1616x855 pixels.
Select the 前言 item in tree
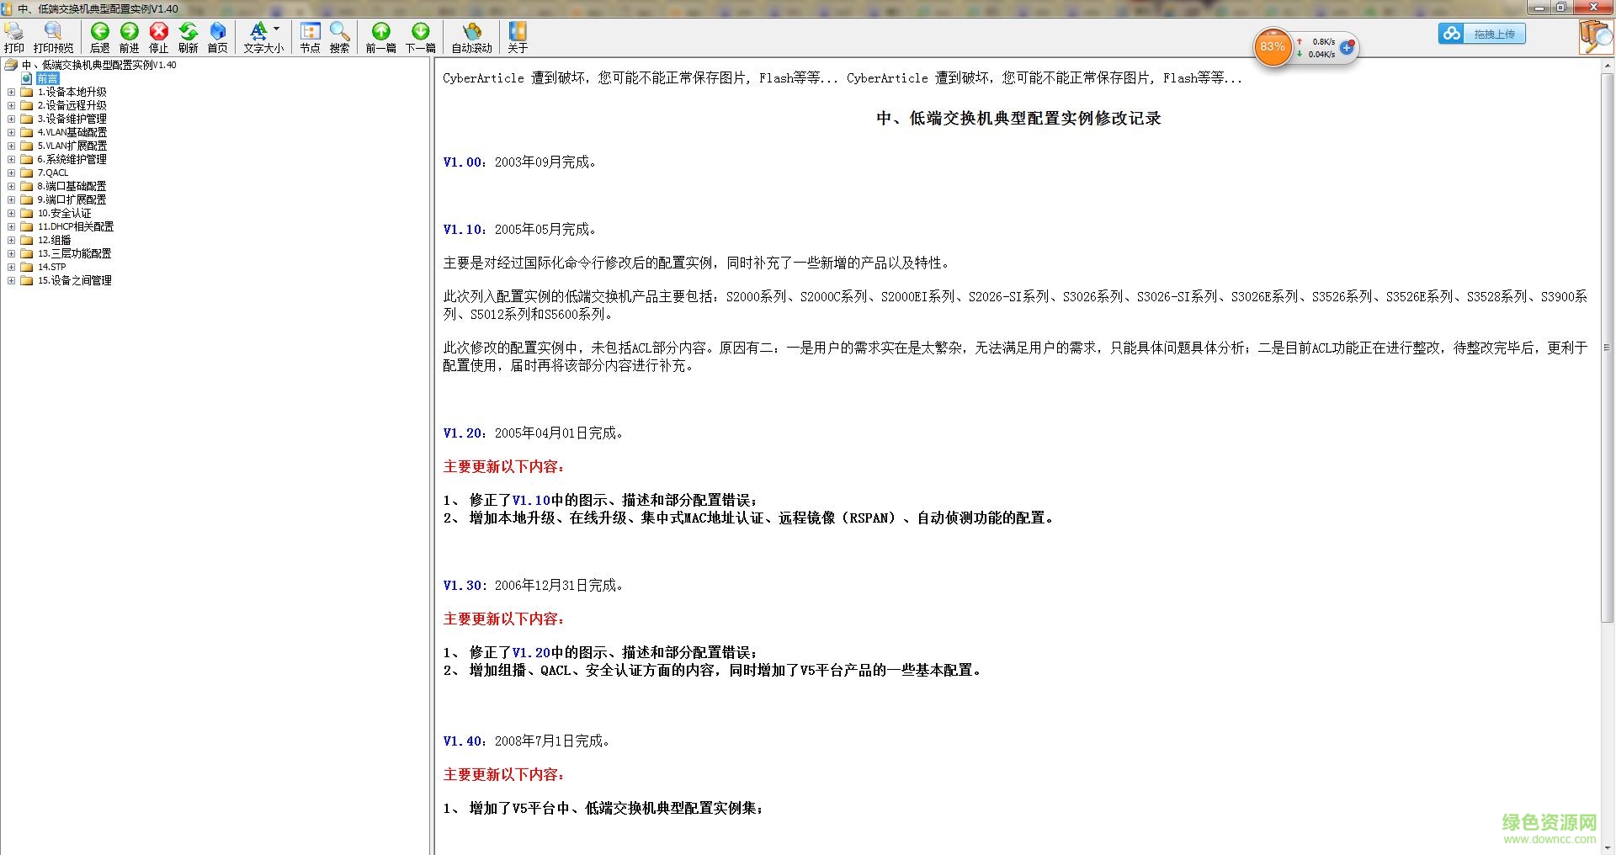click(48, 78)
